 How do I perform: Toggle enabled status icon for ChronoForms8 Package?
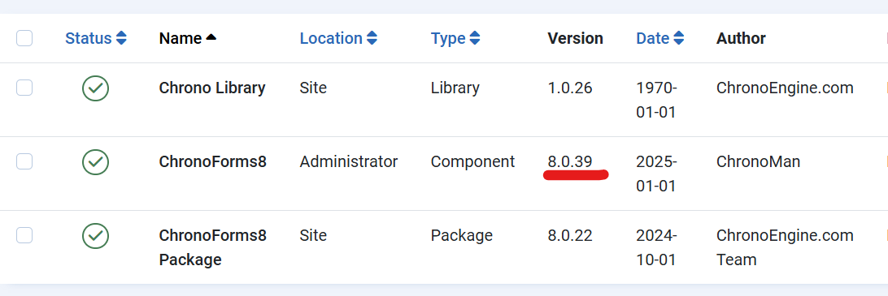[x=96, y=236]
